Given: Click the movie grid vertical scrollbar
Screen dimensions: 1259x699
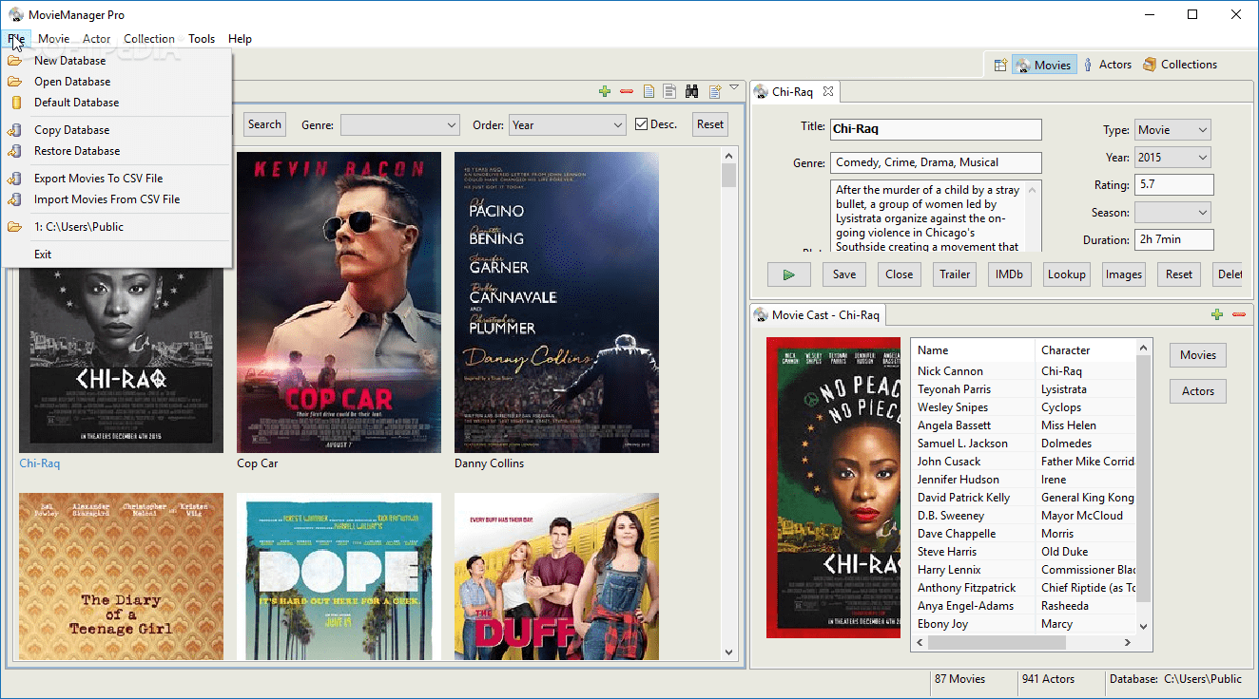Looking at the screenshot, I should pyautogui.click(x=729, y=403).
